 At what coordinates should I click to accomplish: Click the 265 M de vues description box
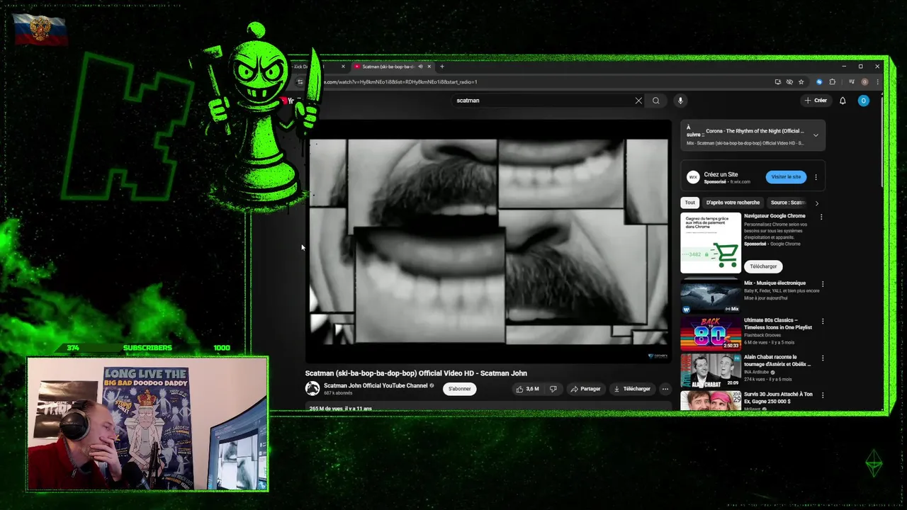pyautogui.click(x=488, y=408)
